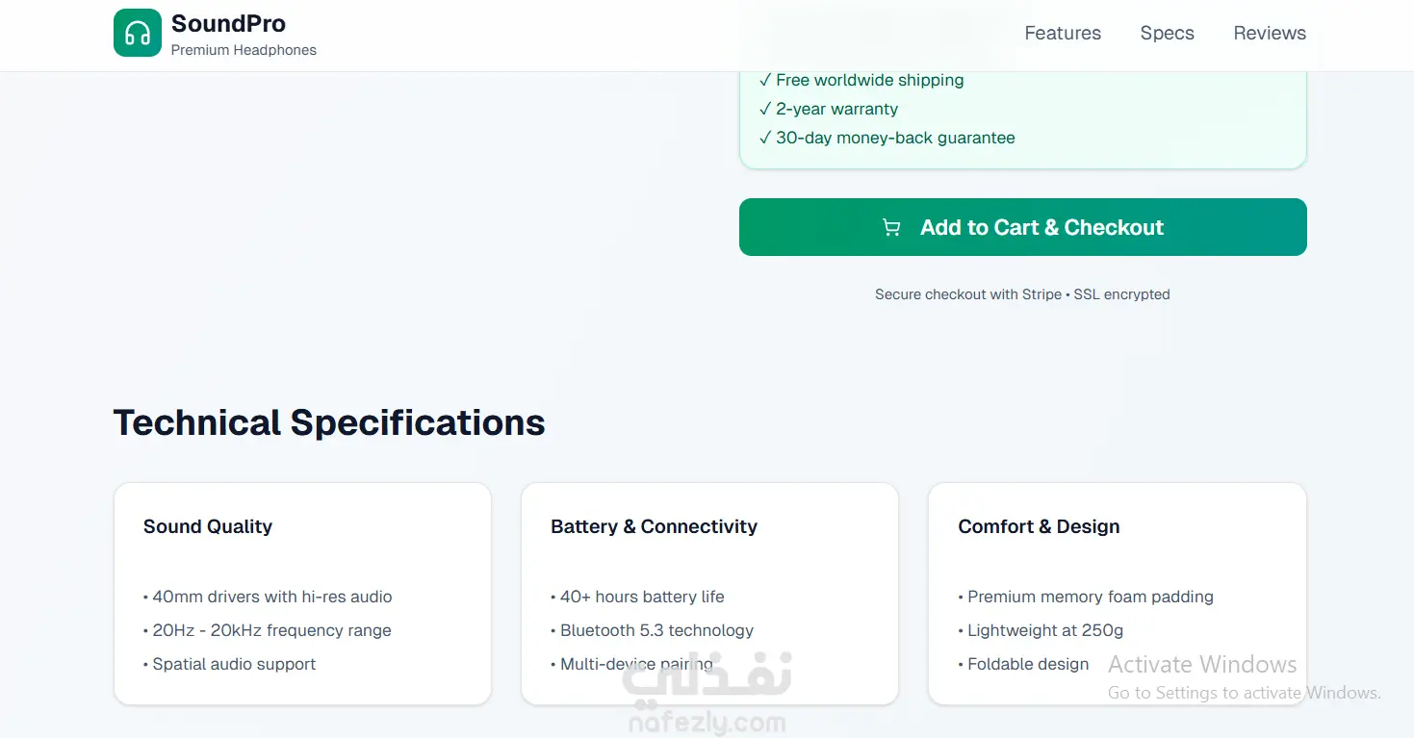The height and width of the screenshot is (738, 1414).
Task: Click the Add to Cart & Checkout button
Action: pyautogui.click(x=1022, y=227)
